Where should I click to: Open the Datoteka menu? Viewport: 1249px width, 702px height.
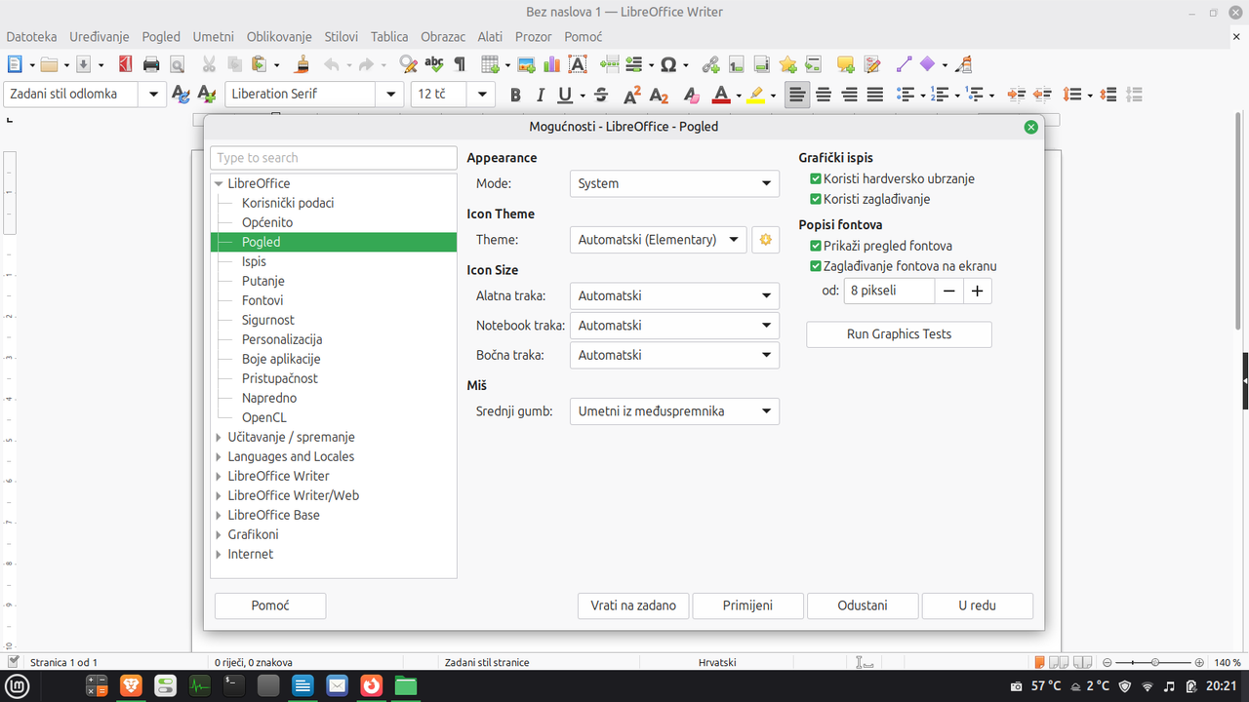tap(31, 36)
